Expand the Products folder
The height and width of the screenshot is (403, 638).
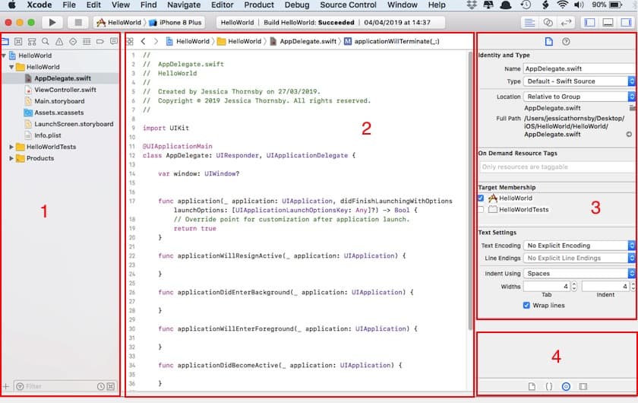click(x=11, y=158)
